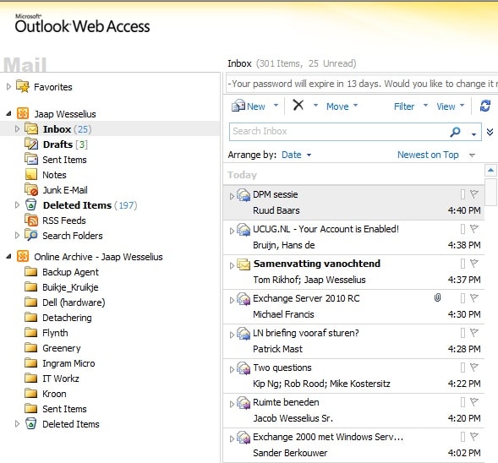This screenshot has height=463, width=498.
Task: Open the message from Patrick Mast
Action: tap(353, 341)
